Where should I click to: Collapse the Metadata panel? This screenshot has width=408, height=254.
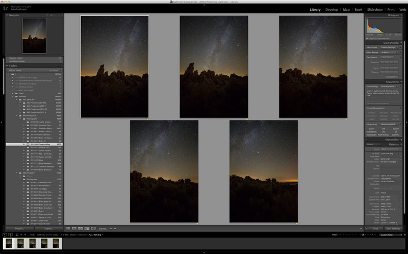click(401, 145)
